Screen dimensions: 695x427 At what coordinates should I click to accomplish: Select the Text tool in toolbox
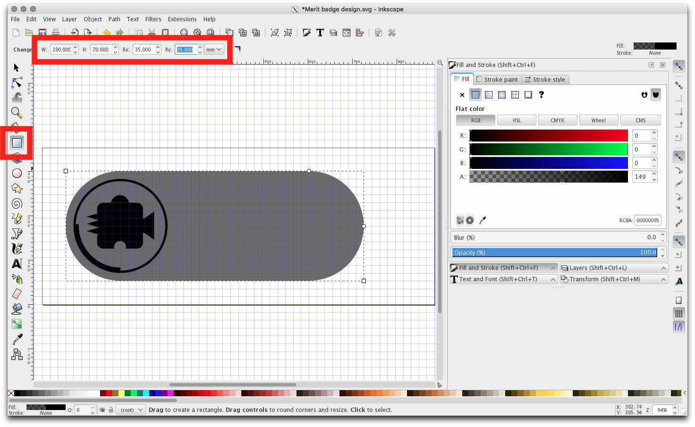tap(17, 264)
